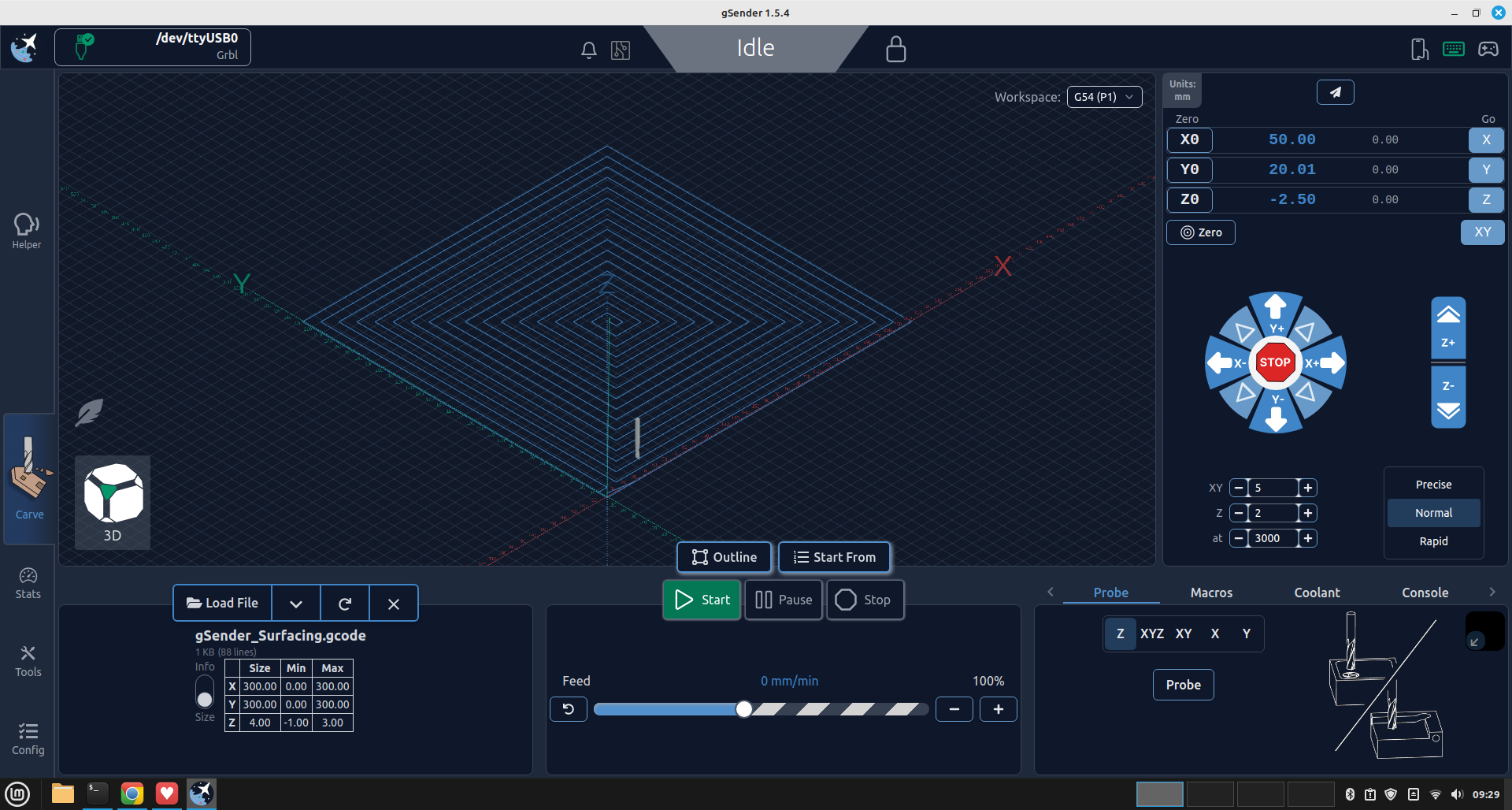Expand the recent files dropdown arrow

click(296, 604)
